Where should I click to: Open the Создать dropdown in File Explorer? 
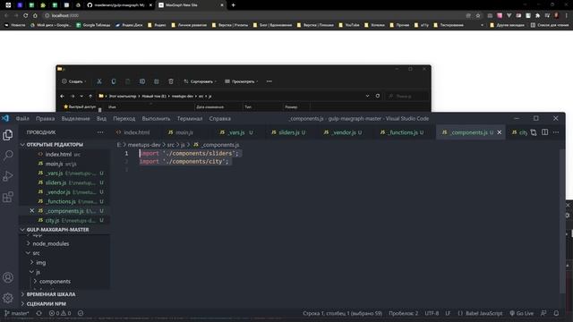[x=73, y=81]
